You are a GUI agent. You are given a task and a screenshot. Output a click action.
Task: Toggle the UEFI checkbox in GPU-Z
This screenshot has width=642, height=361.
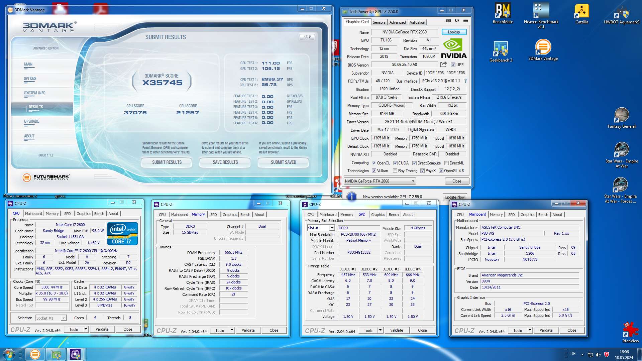coord(453,65)
